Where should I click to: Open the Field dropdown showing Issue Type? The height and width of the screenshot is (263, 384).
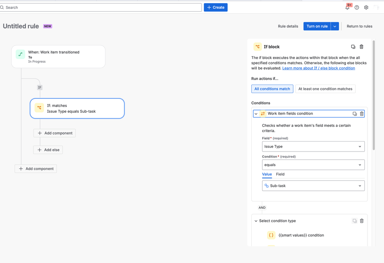point(313,146)
